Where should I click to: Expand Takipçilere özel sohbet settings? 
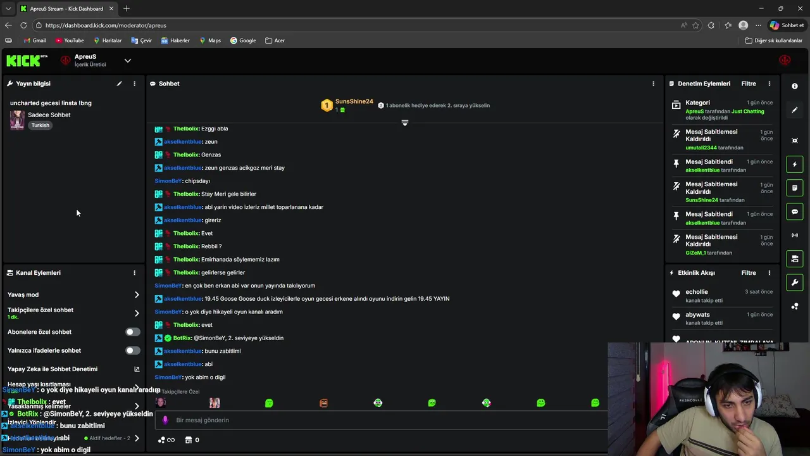[137, 313]
